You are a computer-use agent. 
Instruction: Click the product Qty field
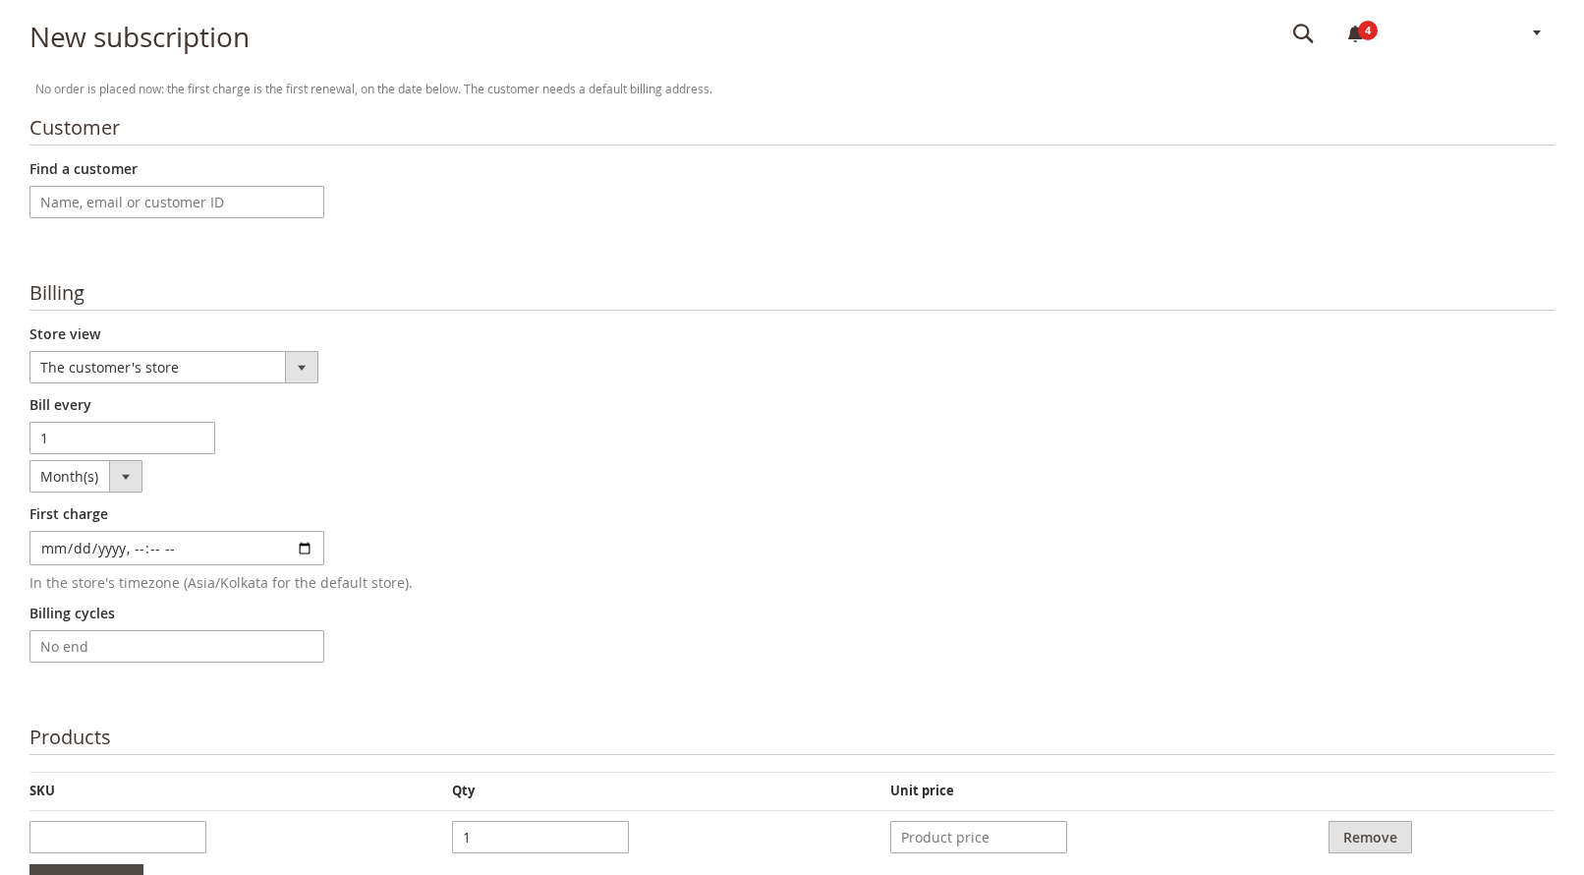coord(540,838)
